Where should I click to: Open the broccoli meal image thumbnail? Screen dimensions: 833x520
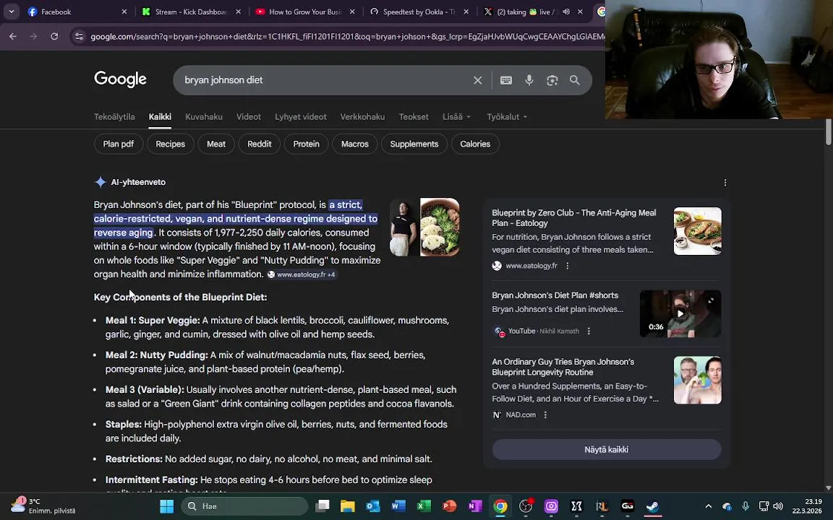pyautogui.click(x=440, y=227)
